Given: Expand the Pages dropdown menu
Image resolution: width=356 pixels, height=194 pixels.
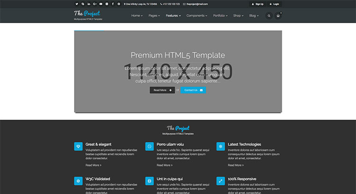Looking at the screenshot, I should click(x=154, y=16).
